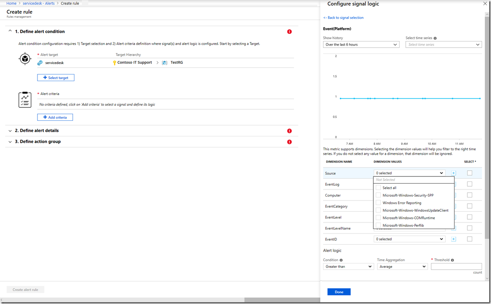Click the Done button

pyautogui.click(x=339, y=292)
